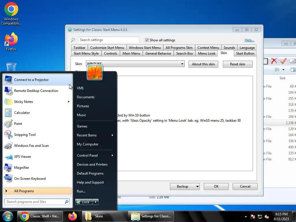Viewport: 296px width, 222px height.
Task: Open the Menu Look tab
Action: 206,53
